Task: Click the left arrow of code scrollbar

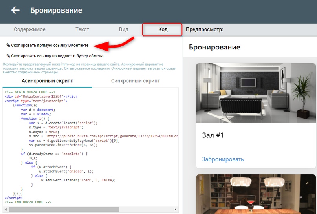Action: [x=6, y=209]
